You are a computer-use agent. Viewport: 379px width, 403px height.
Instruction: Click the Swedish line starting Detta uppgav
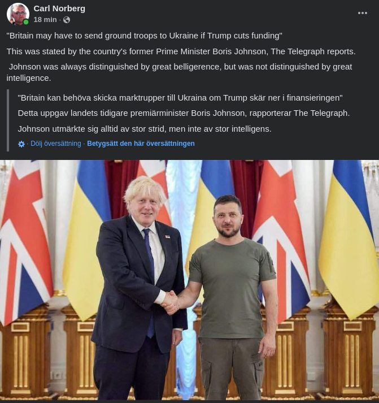(x=184, y=113)
